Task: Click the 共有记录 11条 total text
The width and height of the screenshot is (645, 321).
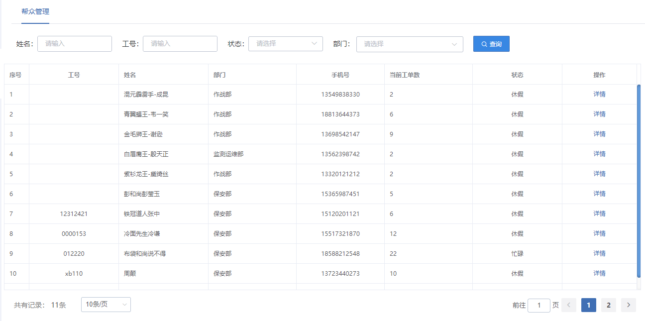Action: tap(40, 305)
